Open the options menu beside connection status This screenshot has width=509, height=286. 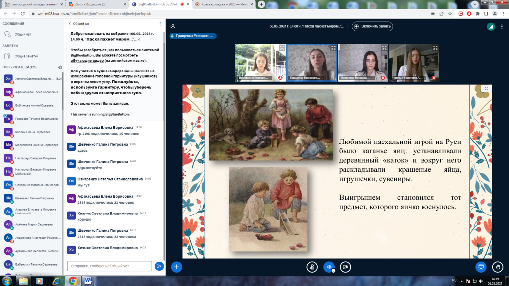[x=502, y=27]
